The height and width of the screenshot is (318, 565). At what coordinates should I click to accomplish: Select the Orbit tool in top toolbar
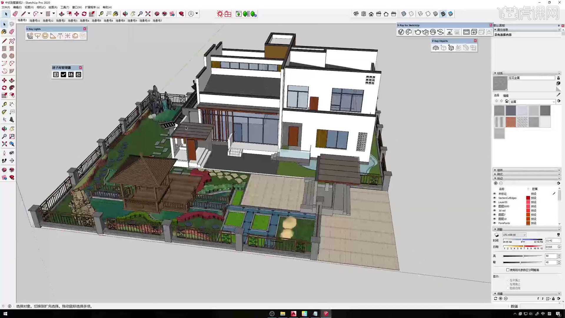tap(125, 14)
